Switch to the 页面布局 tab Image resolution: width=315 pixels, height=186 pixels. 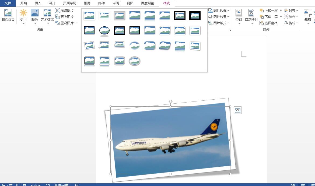click(x=69, y=3)
